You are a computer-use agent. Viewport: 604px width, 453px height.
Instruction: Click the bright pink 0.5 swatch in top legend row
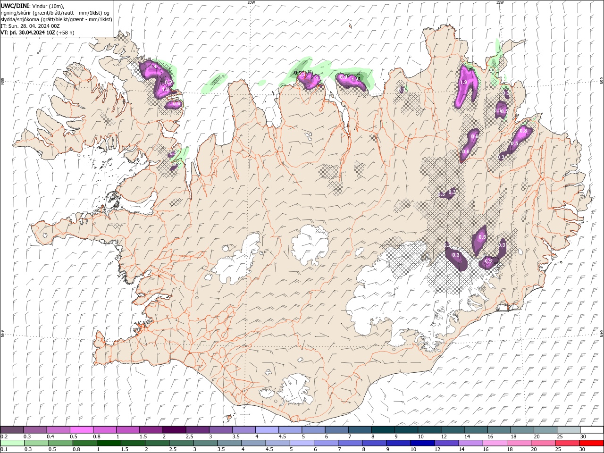click(x=82, y=430)
